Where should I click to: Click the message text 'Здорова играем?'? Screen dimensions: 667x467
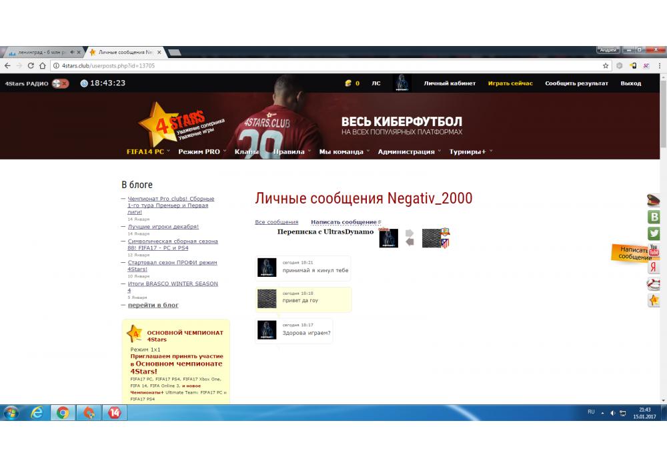click(306, 333)
